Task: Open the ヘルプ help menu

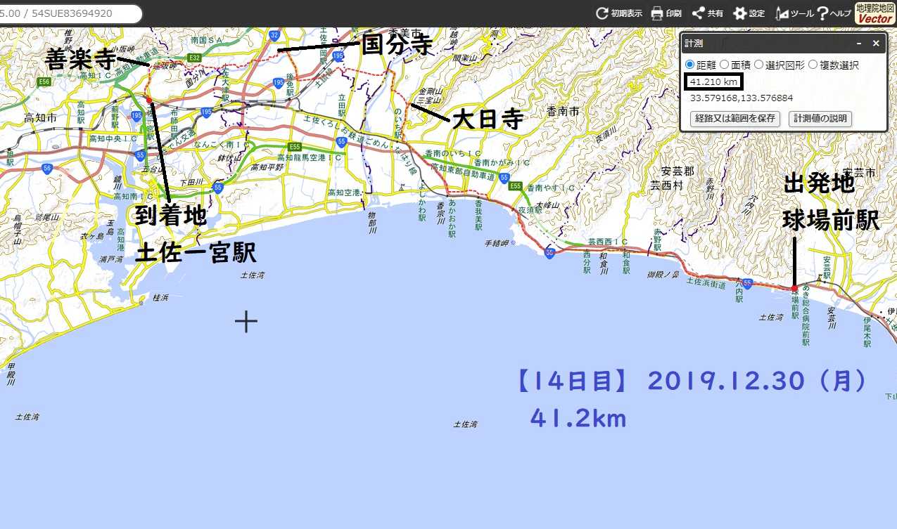Action: click(x=822, y=13)
